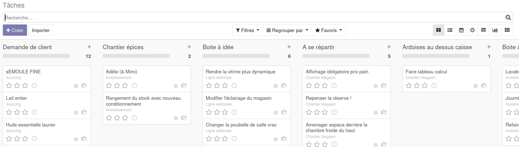Click the Importer button
Viewport: 519px width, 147px height.
tap(41, 30)
